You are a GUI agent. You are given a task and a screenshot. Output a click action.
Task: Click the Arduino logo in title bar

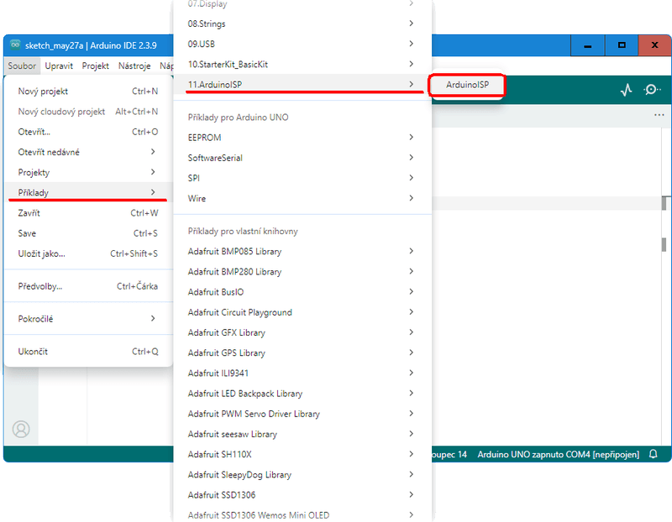coord(15,45)
